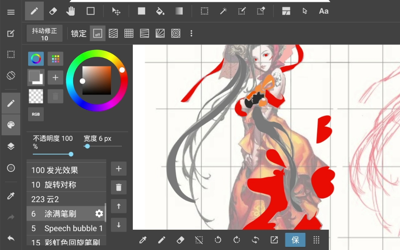Select the operation cursor tool
Image resolution: width=400 pixels, height=250 pixels.
point(305,11)
